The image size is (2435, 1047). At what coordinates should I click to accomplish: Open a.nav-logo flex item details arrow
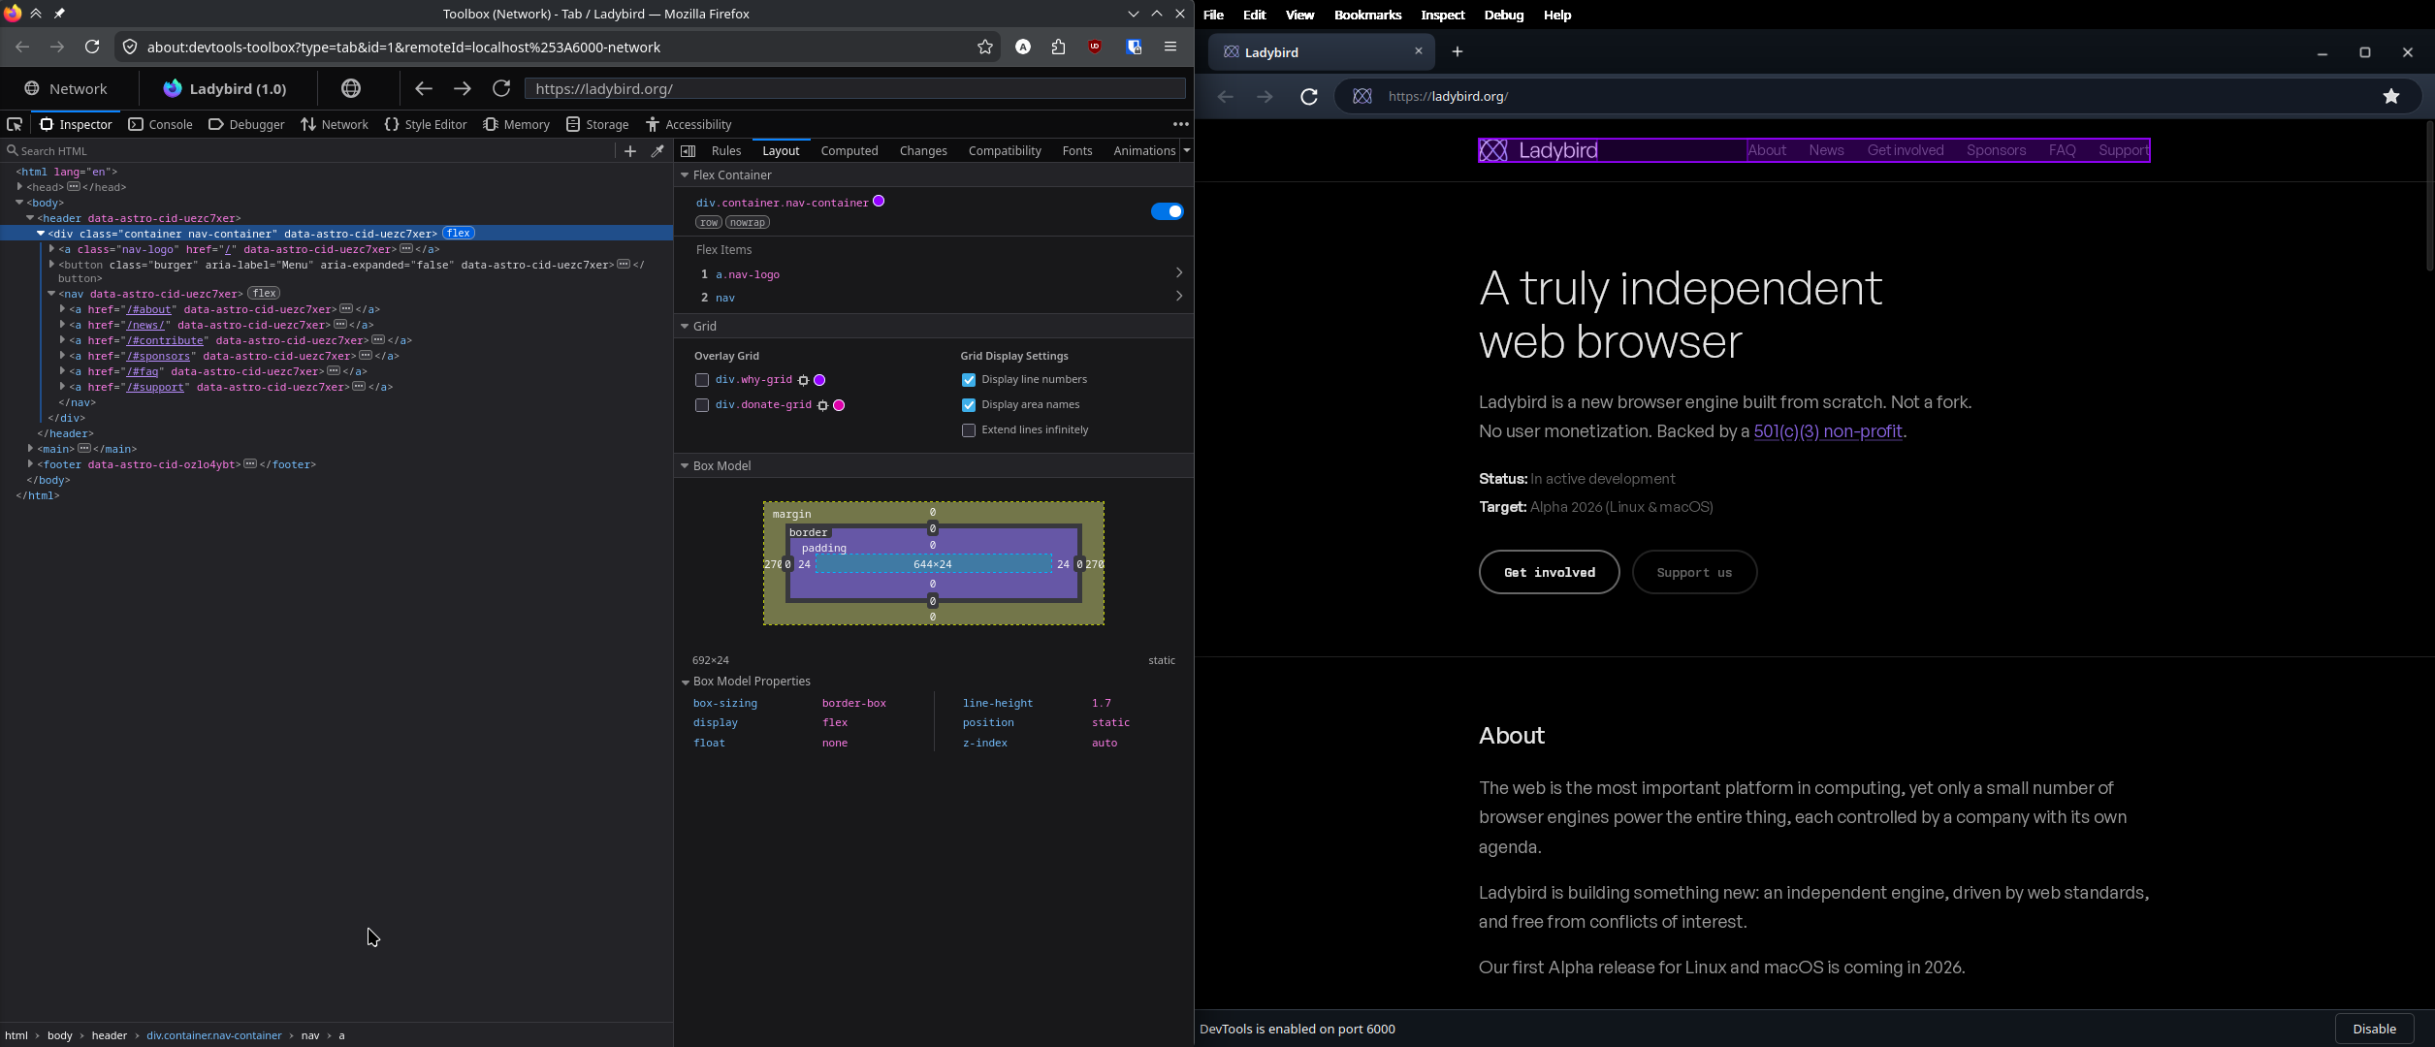click(x=1179, y=273)
